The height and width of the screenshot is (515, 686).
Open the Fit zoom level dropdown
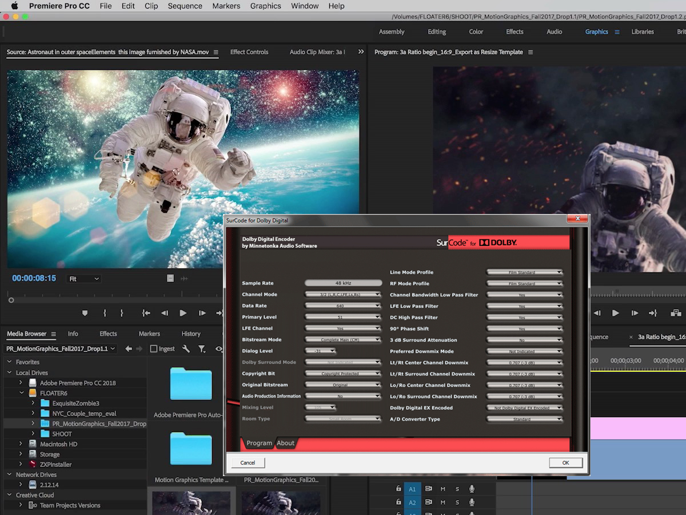click(84, 279)
